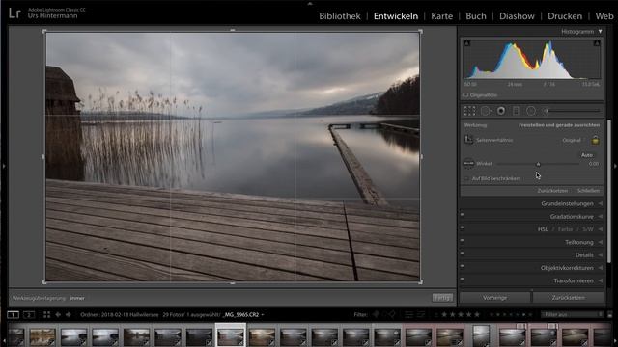Viewport: 618px width, 347px height.
Task: Toggle the highlight clipping indicator in histogram
Action: 597,42
